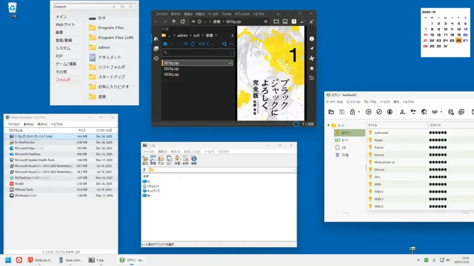Toggle the bookmark star in NeeView address bar
This screenshot has height=266, width=474.
coord(266,21)
